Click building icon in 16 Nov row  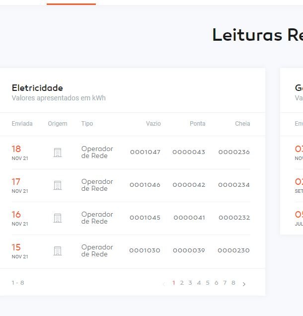58,218
